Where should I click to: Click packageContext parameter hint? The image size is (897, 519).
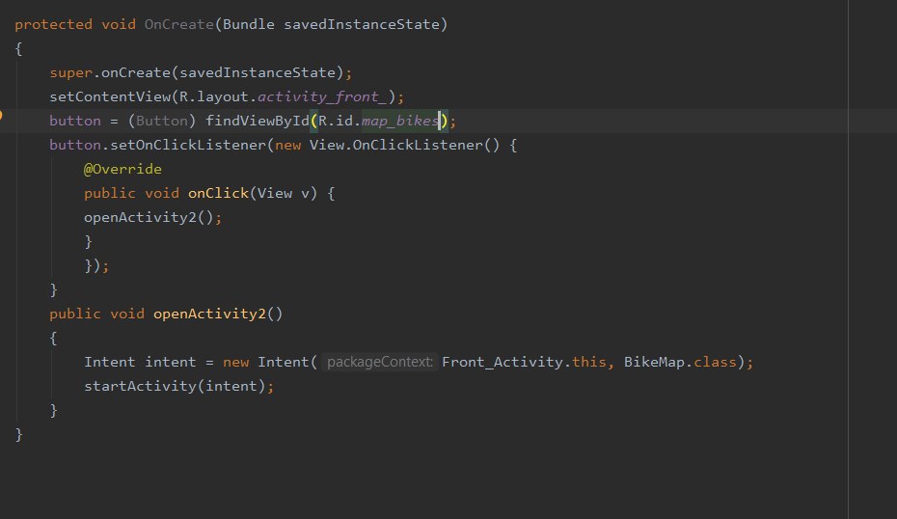[x=380, y=362]
